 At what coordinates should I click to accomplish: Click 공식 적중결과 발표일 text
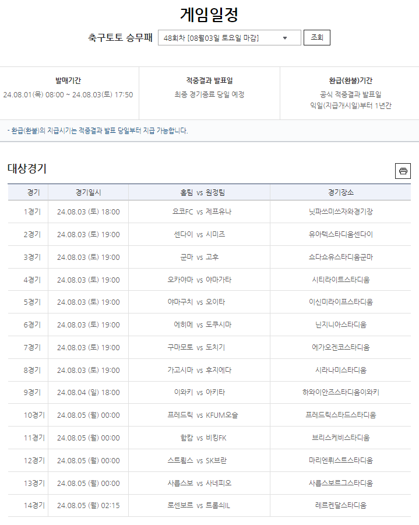(351, 95)
